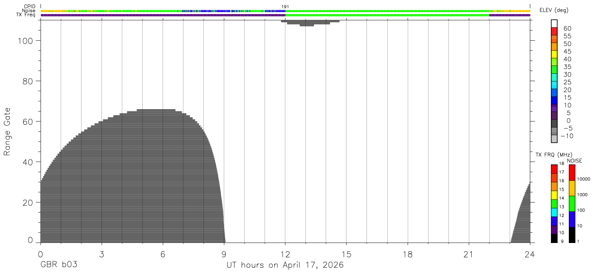
Task: Pick the red swatch in ELEV colorbar
Action: 554,31
